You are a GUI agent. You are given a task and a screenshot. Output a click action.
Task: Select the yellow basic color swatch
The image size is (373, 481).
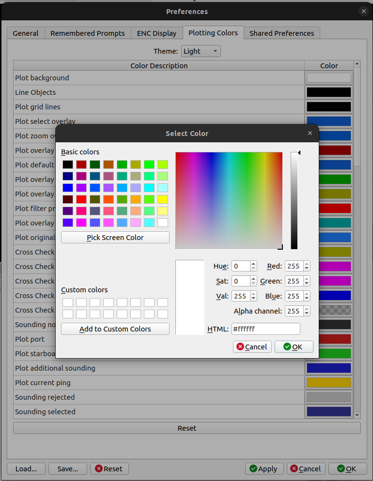pos(163,199)
